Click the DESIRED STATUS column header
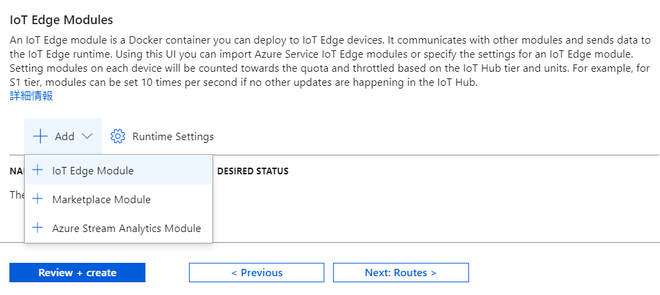Screen dimensions: 660x295 click(x=253, y=171)
